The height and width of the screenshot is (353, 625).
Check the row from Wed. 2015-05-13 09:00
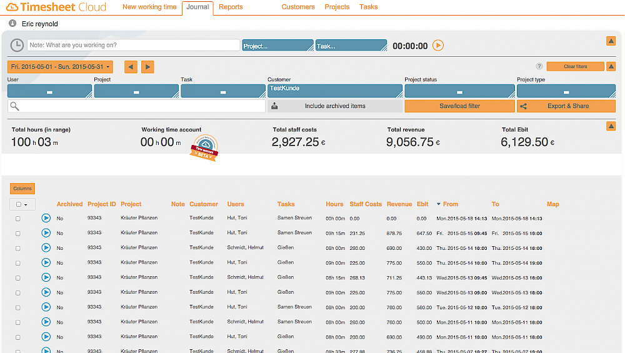tap(18, 293)
